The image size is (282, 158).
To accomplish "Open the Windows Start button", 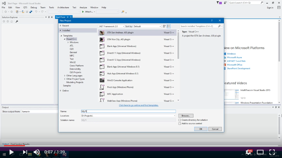I will (4, 154).
